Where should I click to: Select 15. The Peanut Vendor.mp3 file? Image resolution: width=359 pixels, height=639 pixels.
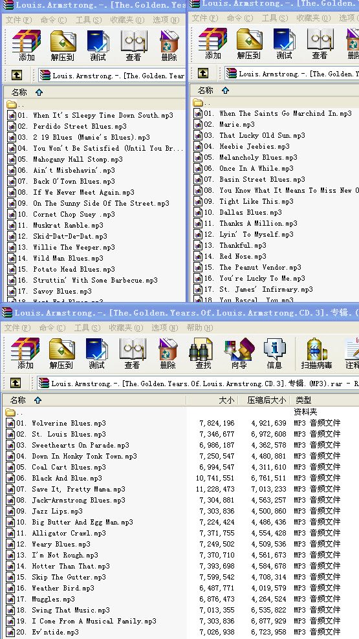tap(248, 267)
